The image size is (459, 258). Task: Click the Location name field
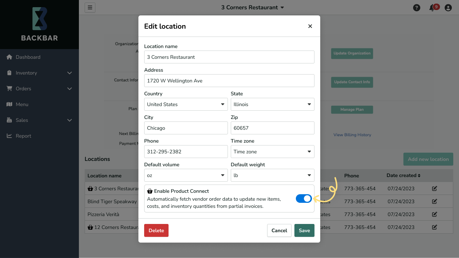pyautogui.click(x=229, y=57)
